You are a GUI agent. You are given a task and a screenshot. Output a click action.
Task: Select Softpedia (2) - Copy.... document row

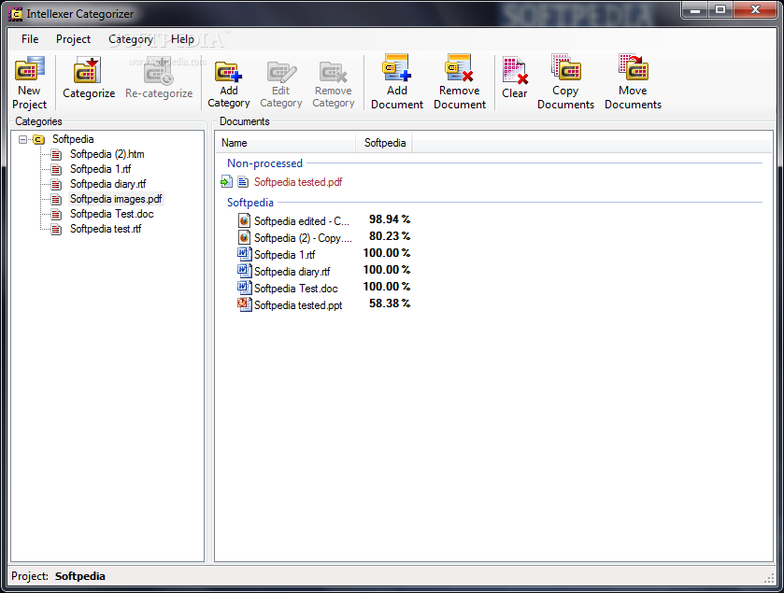(x=303, y=238)
